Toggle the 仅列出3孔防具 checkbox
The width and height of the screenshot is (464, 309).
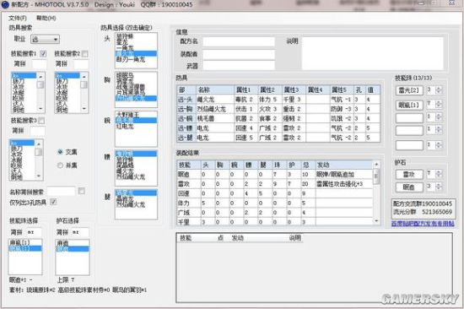(x=53, y=202)
